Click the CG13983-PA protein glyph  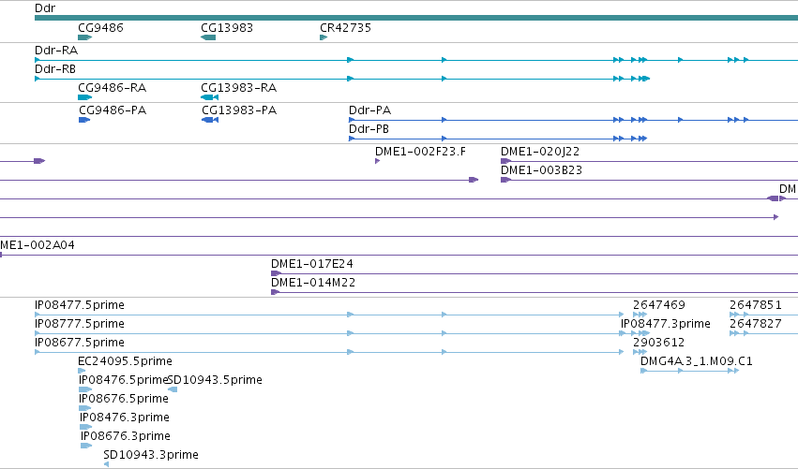point(210,120)
